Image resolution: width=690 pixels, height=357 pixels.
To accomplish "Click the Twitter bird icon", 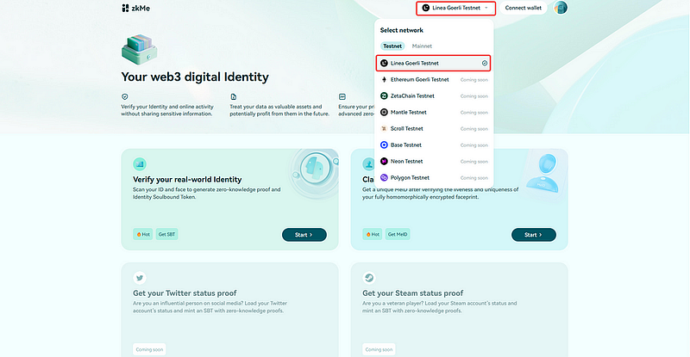I will 140,278.
